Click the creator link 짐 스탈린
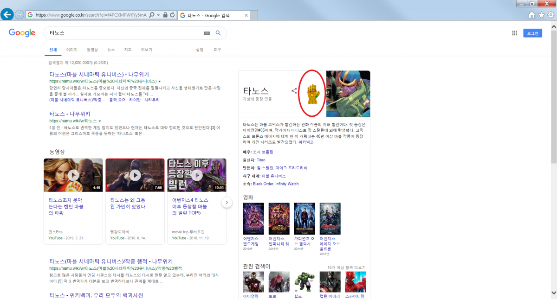Image resolution: width=557 pixels, height=299 pixels. coord(265,168)
